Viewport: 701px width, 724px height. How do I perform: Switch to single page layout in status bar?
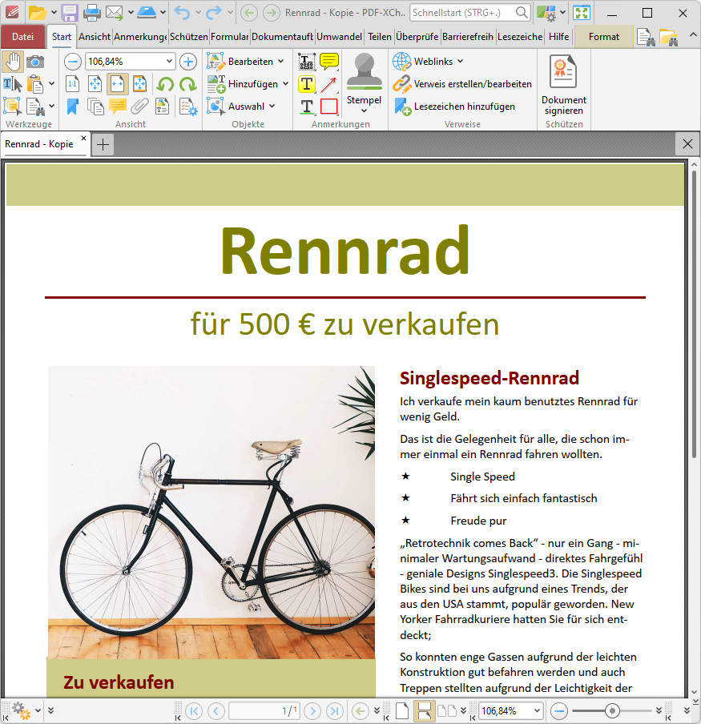click(402, 710)
